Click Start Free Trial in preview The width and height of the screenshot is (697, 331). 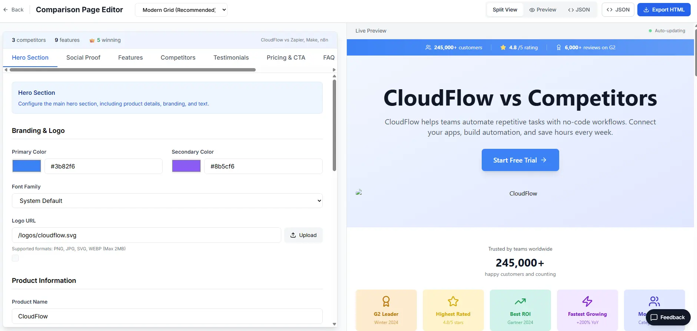click(x=520, y=160)
